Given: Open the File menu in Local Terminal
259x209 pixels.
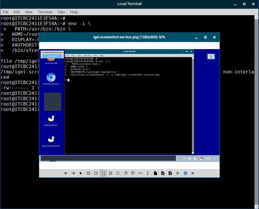Looking at the screenshot, I should [x=6, y=12].
